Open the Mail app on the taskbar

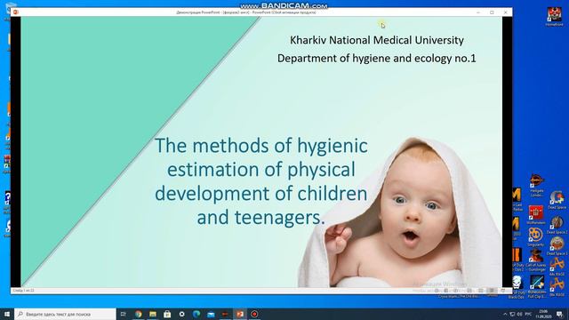tap(211, 314)
